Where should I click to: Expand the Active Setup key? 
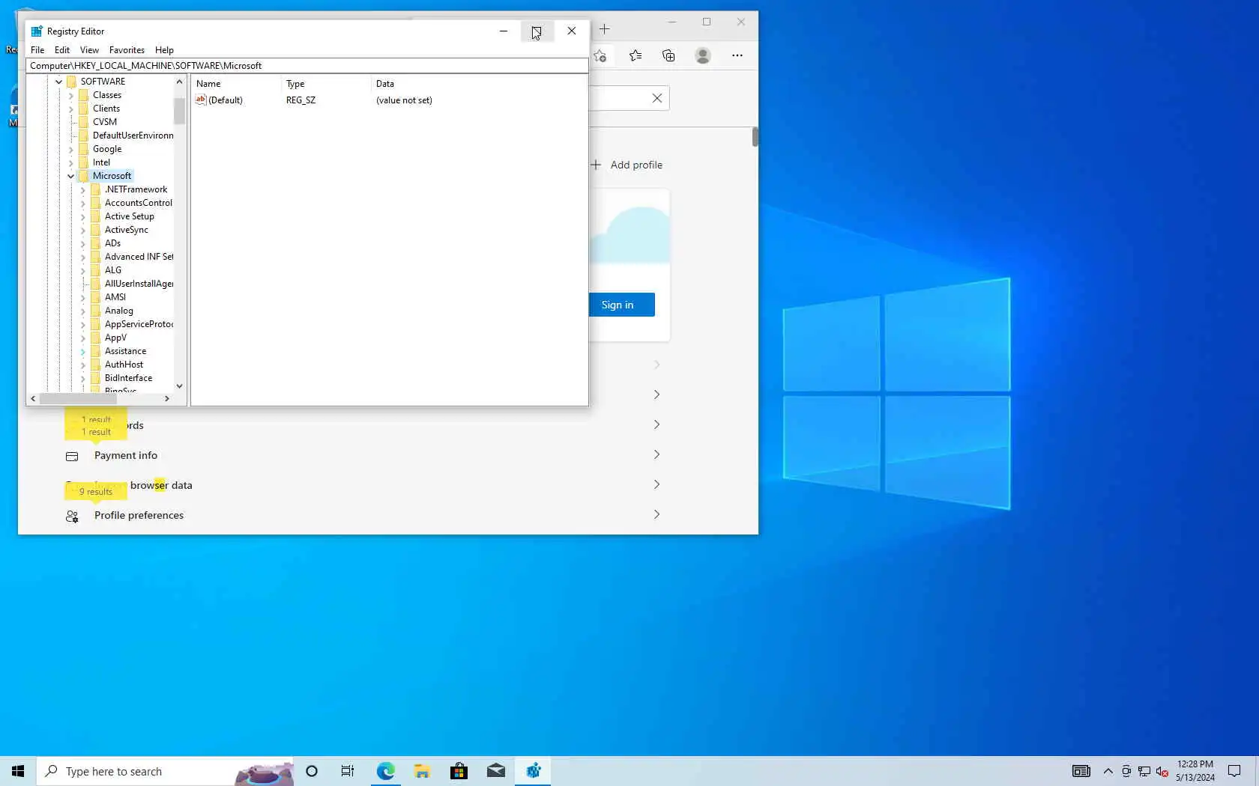click(x=83, y=217)
